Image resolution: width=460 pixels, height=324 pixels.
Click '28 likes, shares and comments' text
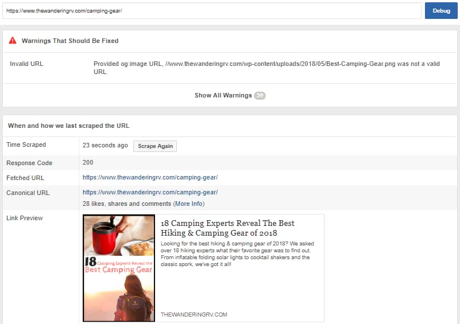(x=127, y=204)
